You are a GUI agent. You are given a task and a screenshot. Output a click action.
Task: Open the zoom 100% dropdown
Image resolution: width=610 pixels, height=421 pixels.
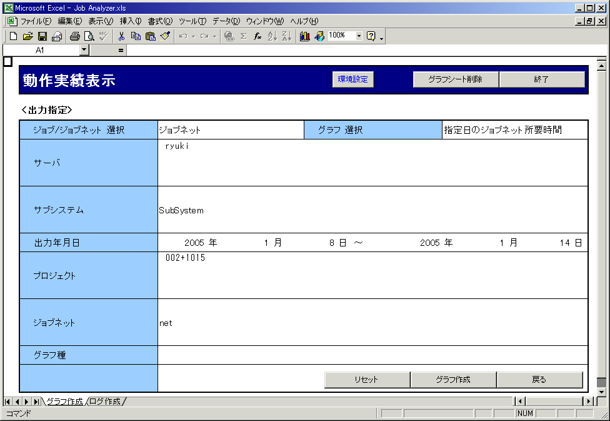[359, 36]
